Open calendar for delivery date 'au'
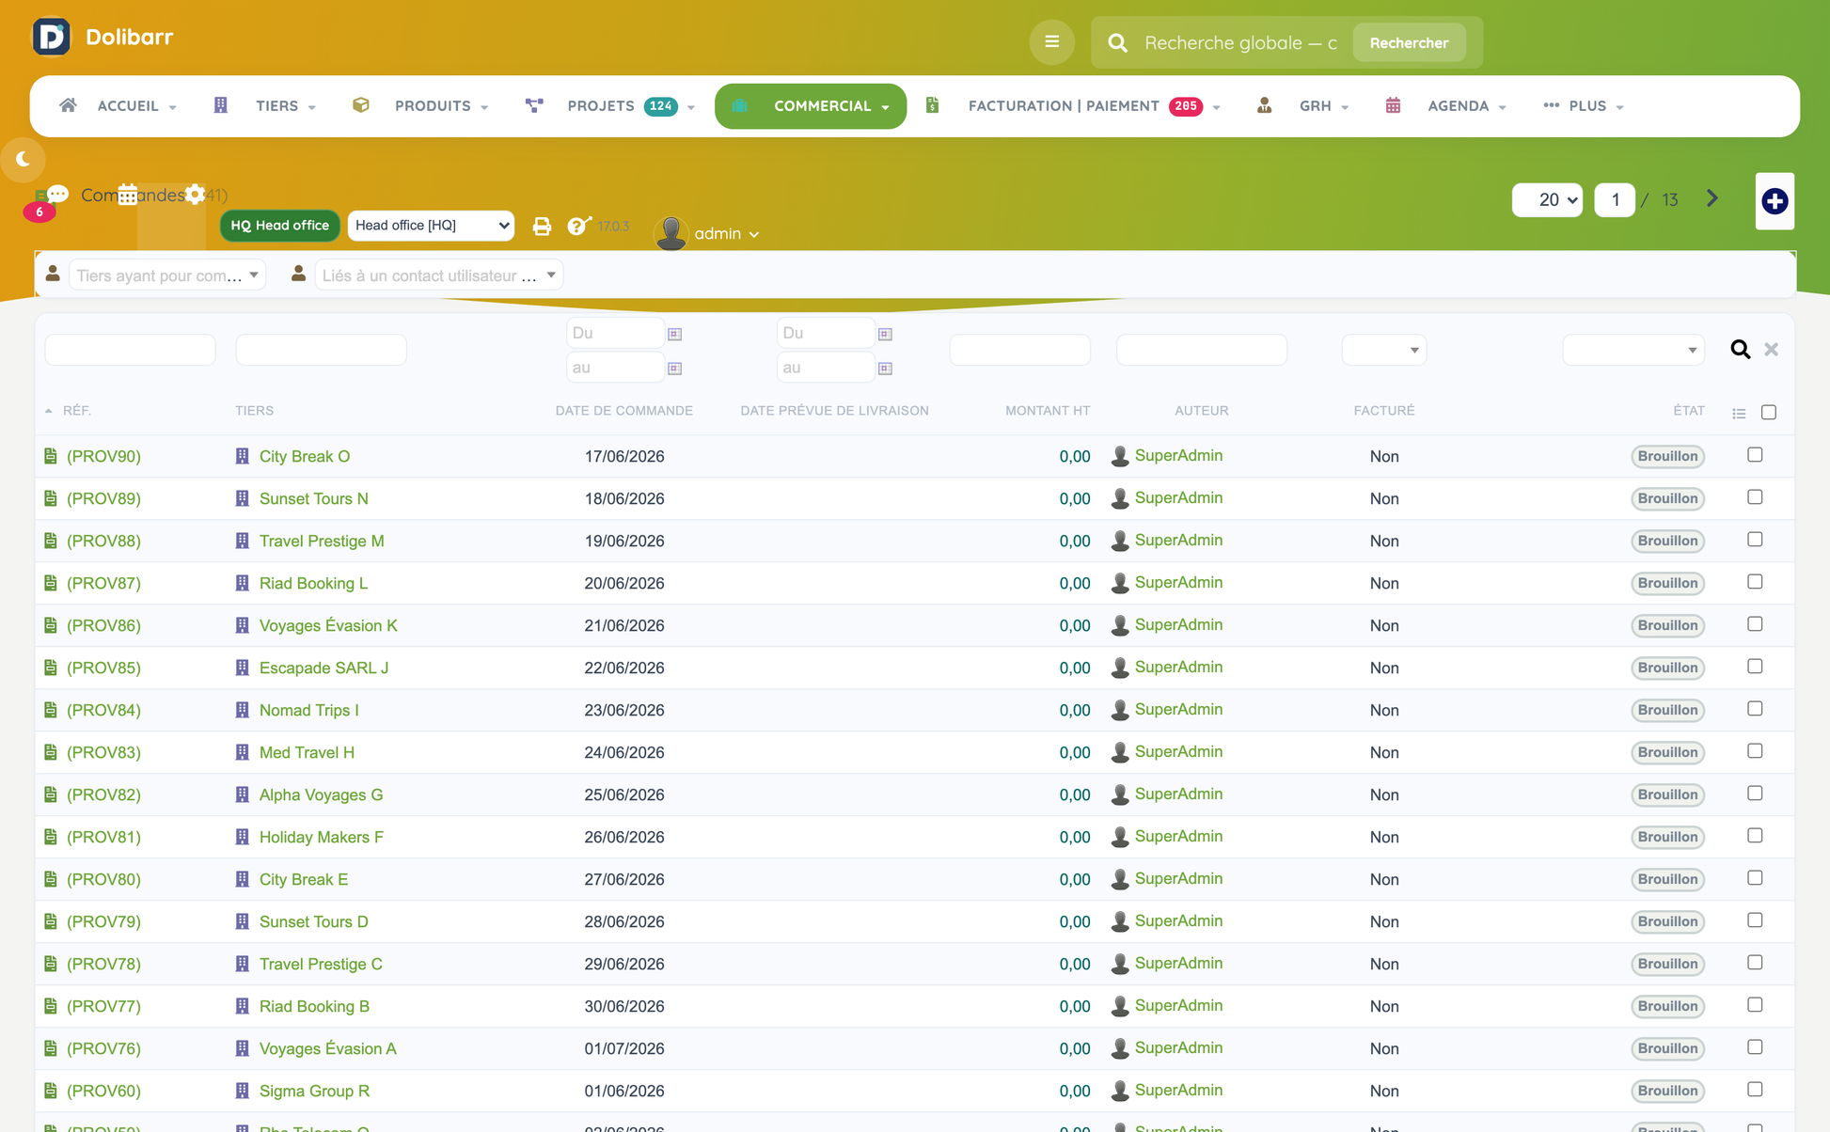1830x1132 pixels. pos(886,369)
